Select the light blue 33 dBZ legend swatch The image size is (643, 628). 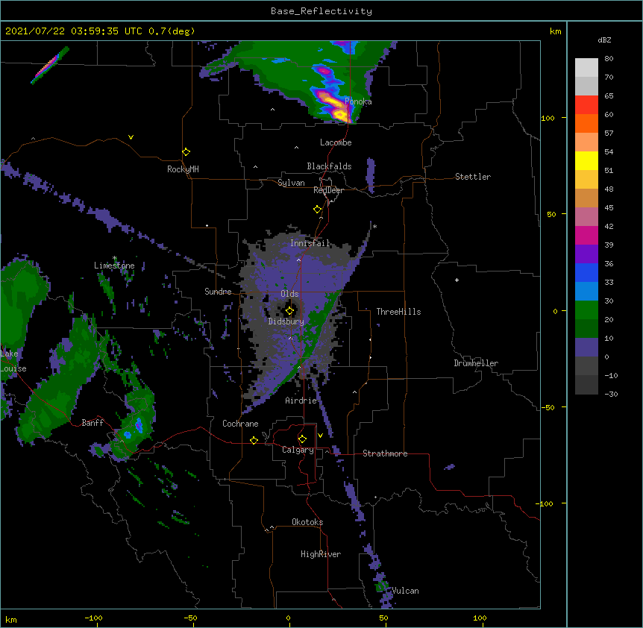click(x=586, y=291)
